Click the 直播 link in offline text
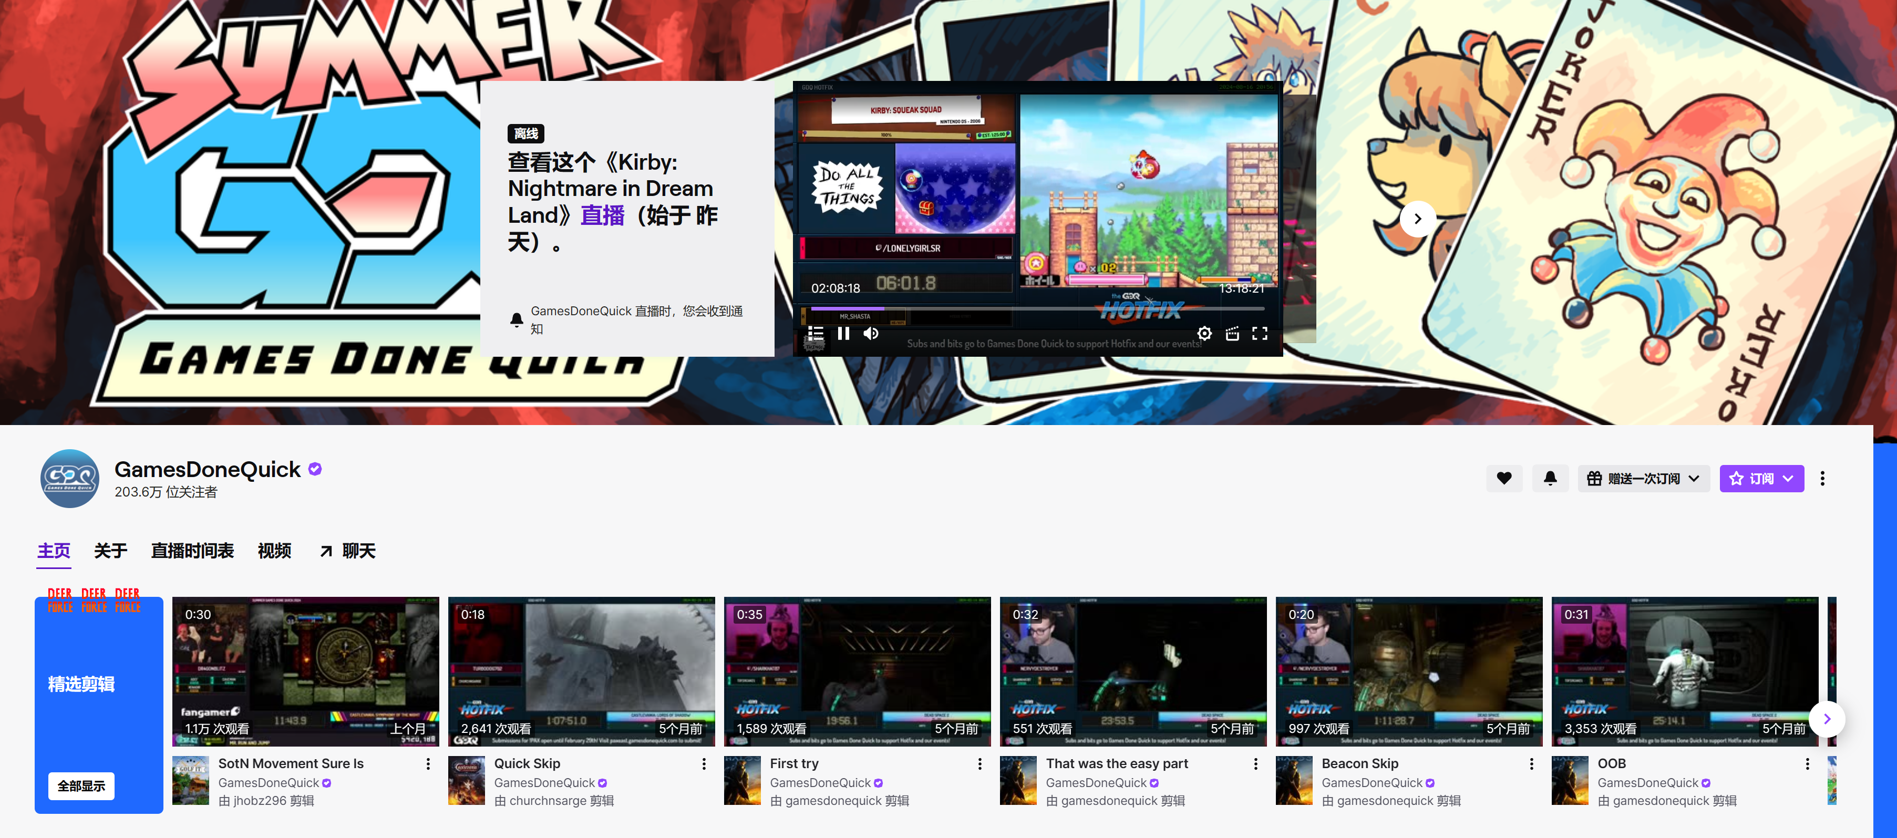Screen dimensions: 1897x838 [x=602, y=216]
